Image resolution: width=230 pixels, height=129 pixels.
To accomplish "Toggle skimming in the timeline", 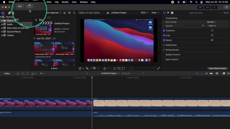I will pos(197,73).
